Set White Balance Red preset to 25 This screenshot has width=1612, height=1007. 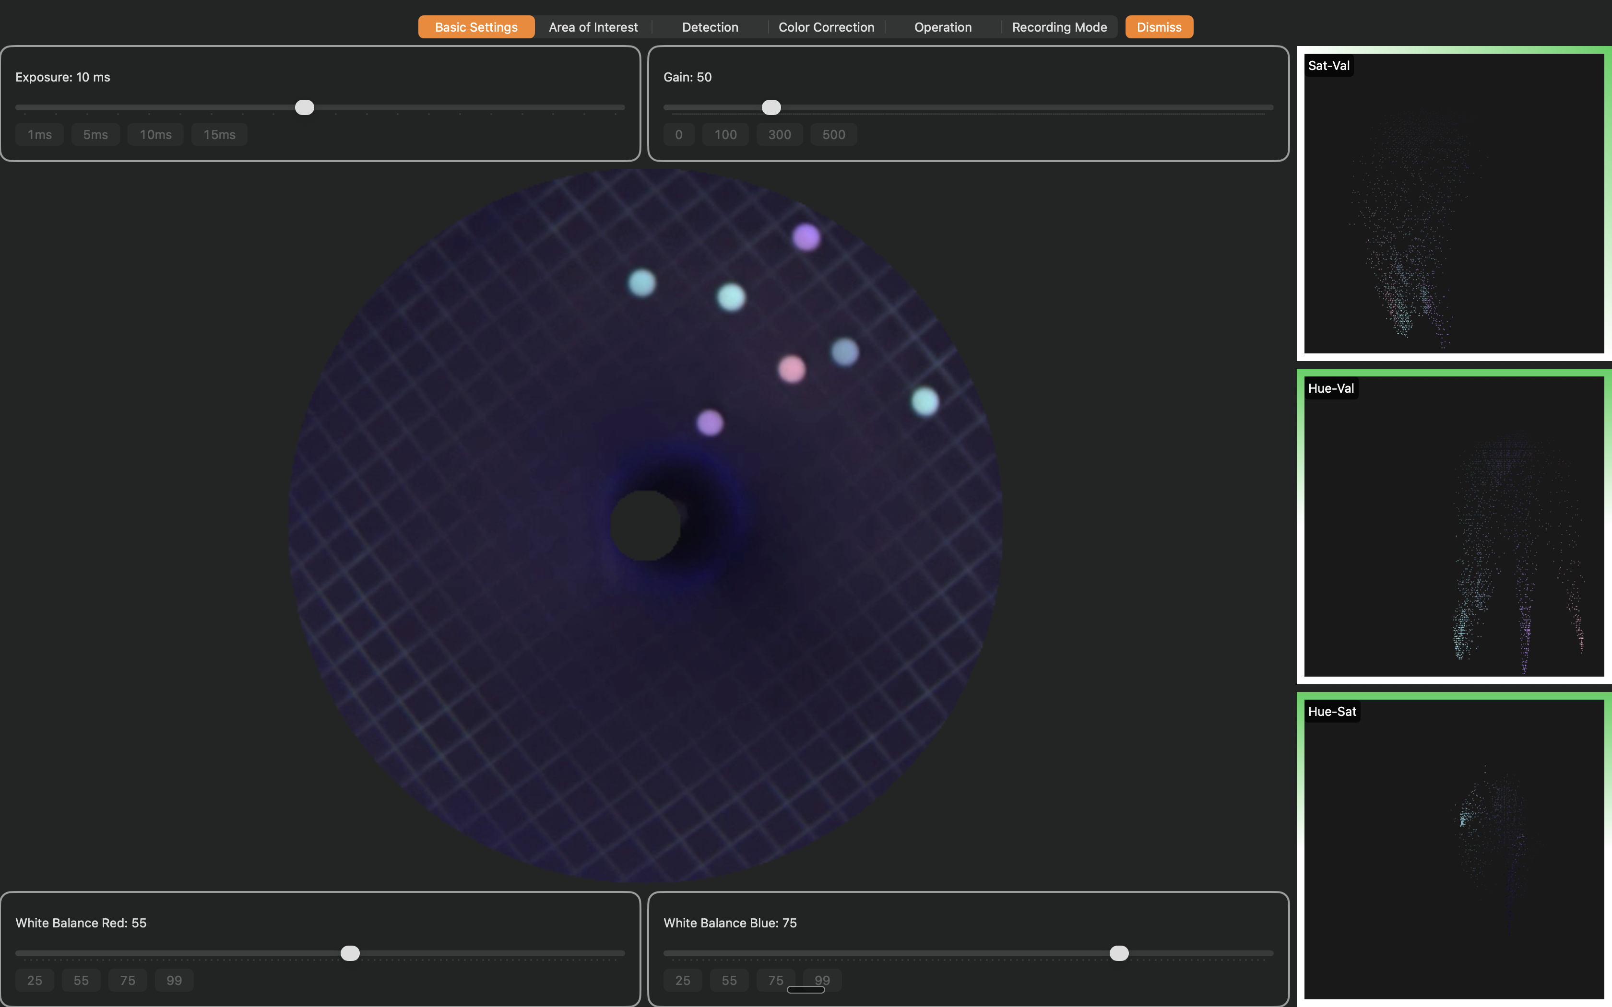tap(35, 980)
